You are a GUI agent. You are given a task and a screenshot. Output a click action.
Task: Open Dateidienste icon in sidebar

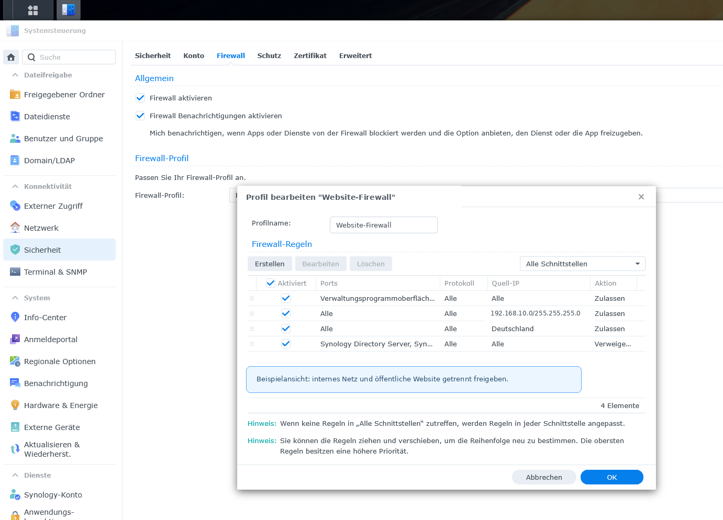pyautogui.click(x=15, y=117)
